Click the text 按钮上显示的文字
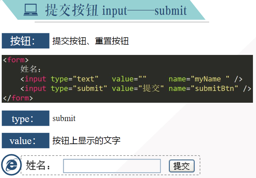The image size is (256, 178). pyautogui.click(x=86, y=140)
